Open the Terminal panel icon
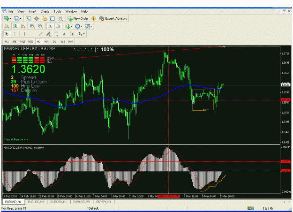293x212 pixels. coord(53,18)
